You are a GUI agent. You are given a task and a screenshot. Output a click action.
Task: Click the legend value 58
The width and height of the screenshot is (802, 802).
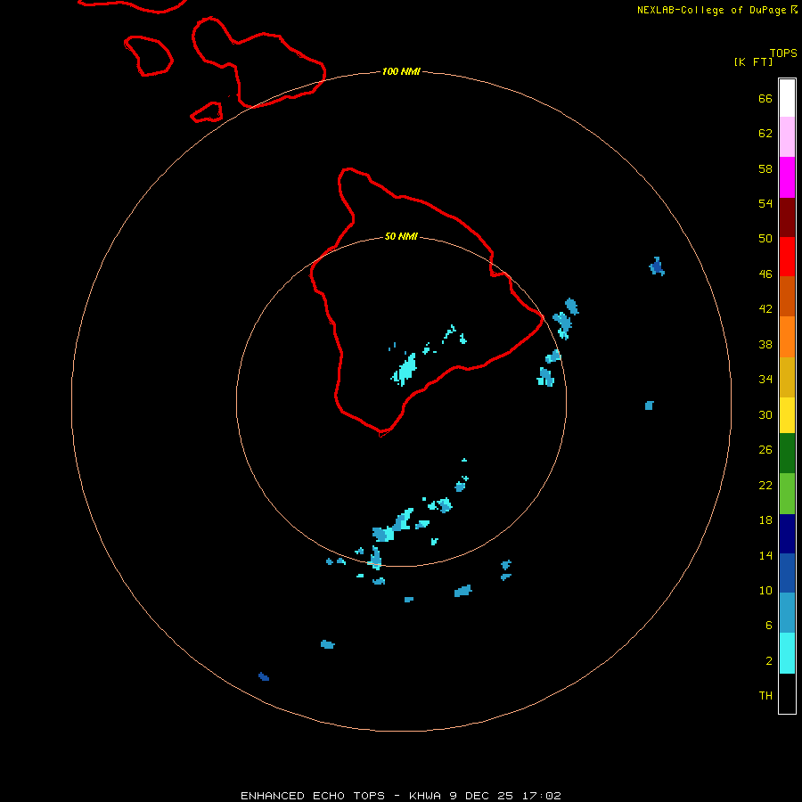tap(765, 168)
